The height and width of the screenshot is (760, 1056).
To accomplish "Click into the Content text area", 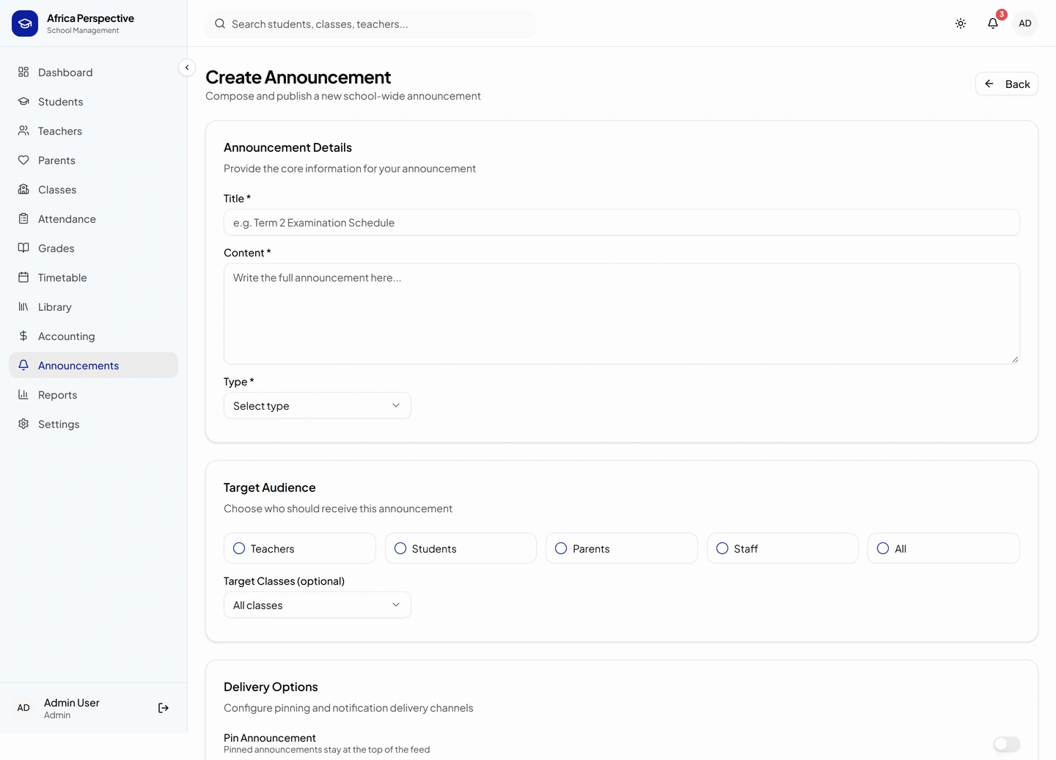I will coord(622,314).
